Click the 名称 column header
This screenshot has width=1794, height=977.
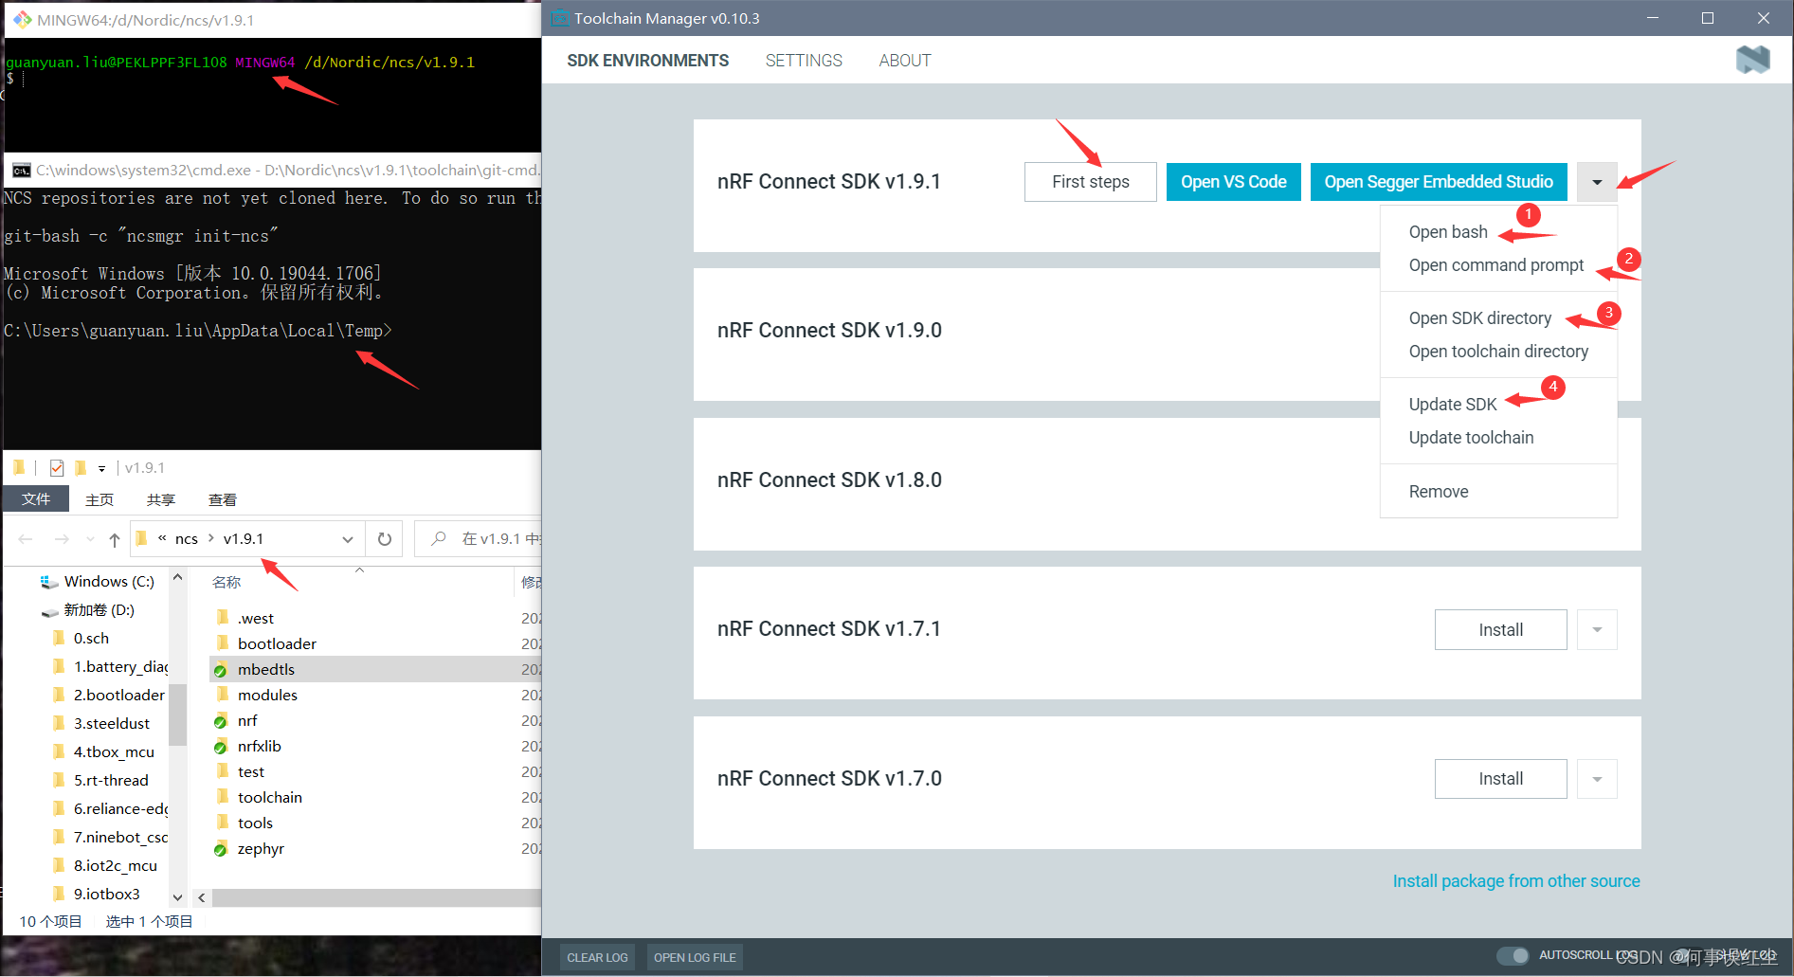pyautogui.click(x=227, y=582)
